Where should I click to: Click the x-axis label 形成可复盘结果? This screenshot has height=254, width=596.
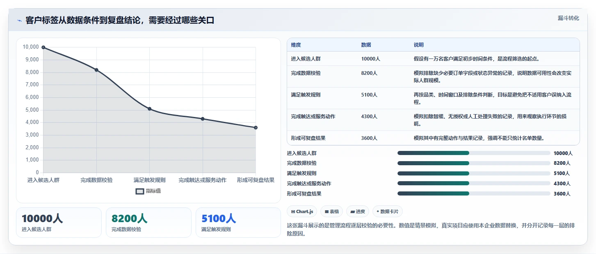coord(256,180)
